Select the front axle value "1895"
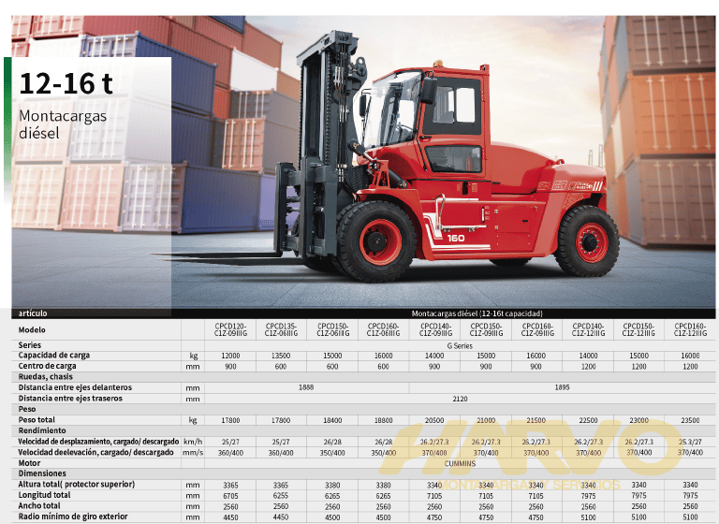 pyautogui.click(x=562, y=387)
